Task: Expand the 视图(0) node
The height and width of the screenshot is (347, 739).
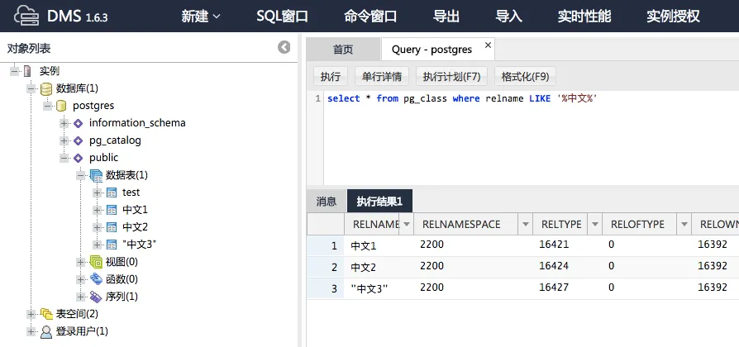Action: tap(81, 262)
